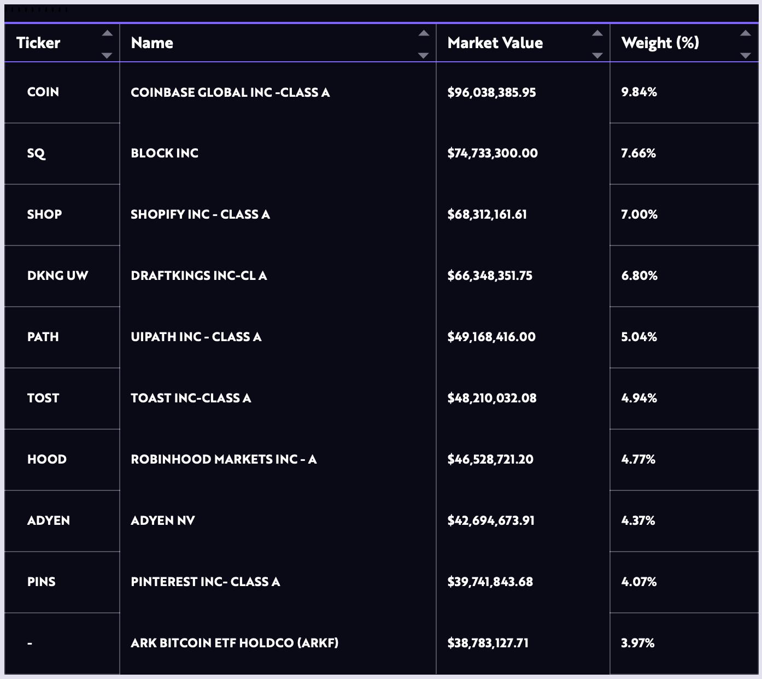Viewport: 762px width, 679px height.
Task: Click TOAST INC-CLASS A name
Action: 191,398
